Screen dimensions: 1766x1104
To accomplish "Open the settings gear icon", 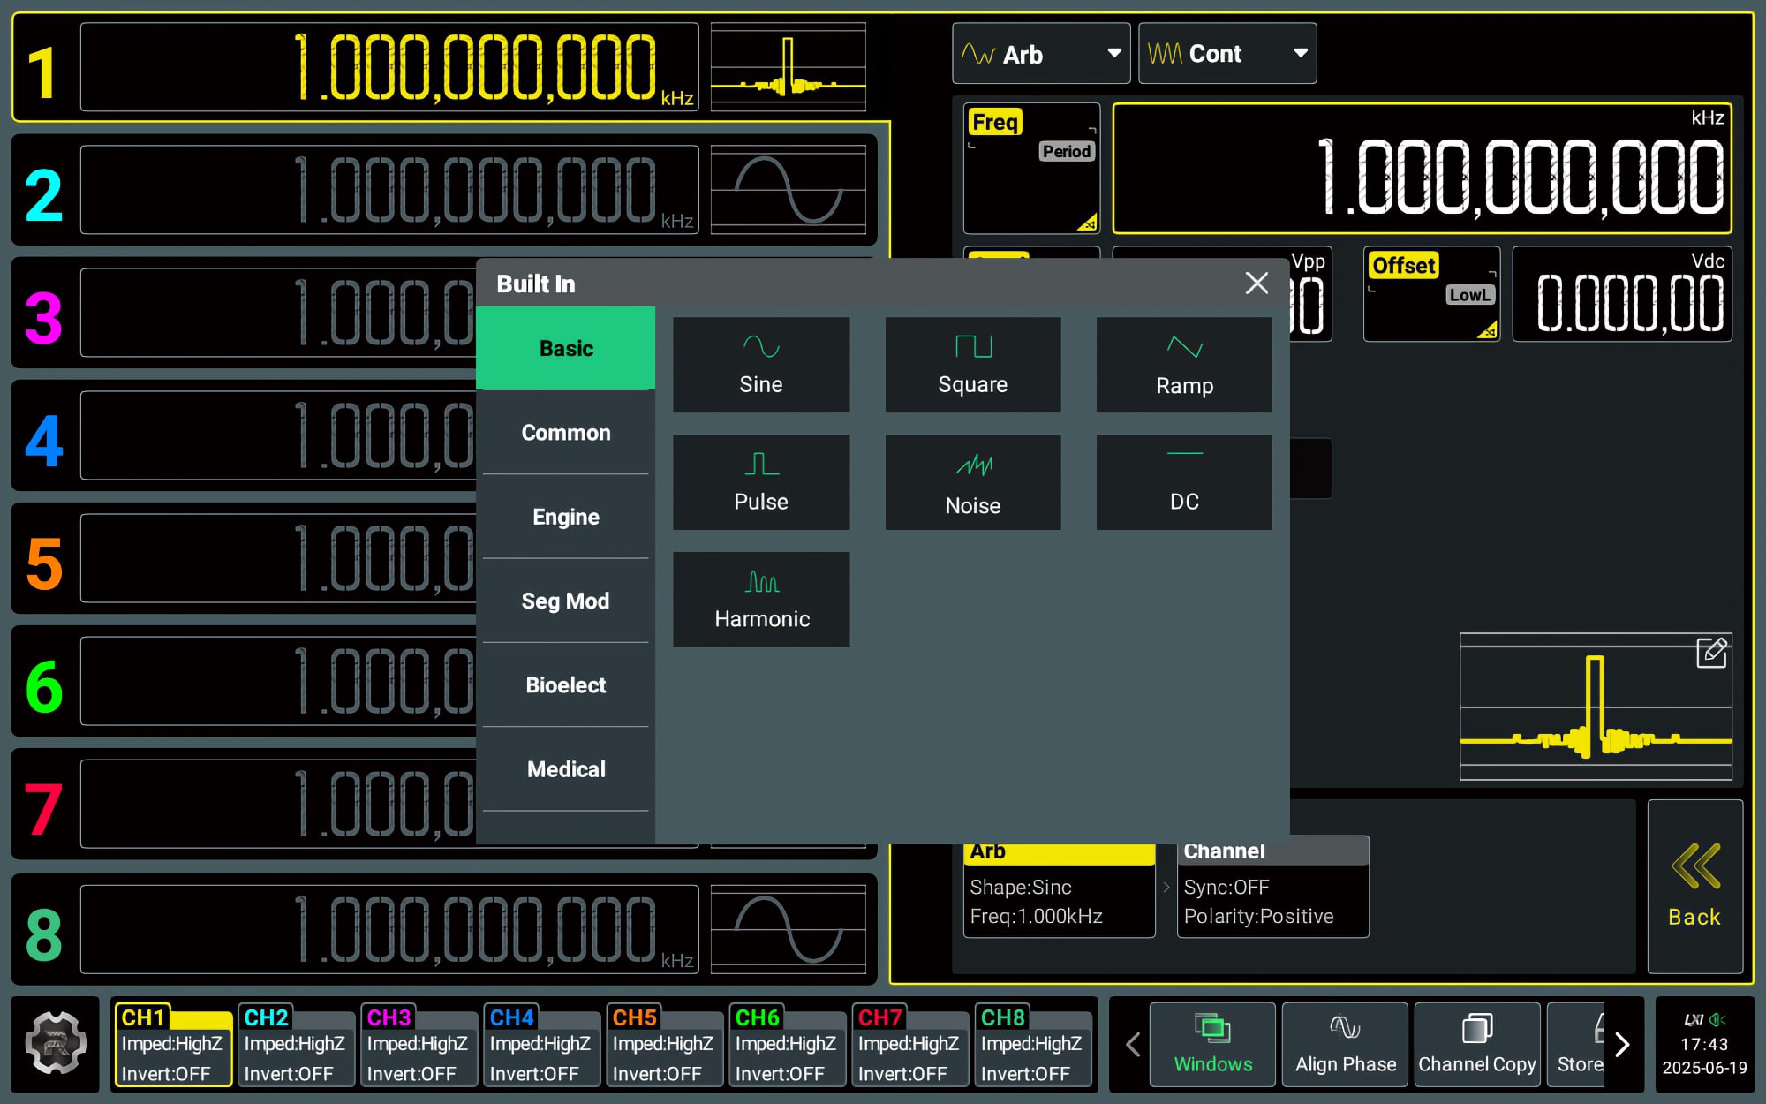I will tap(56, 1043).
